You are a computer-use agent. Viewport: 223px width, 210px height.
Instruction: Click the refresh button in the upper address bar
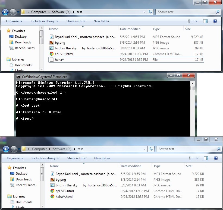(x=150, y=12)
